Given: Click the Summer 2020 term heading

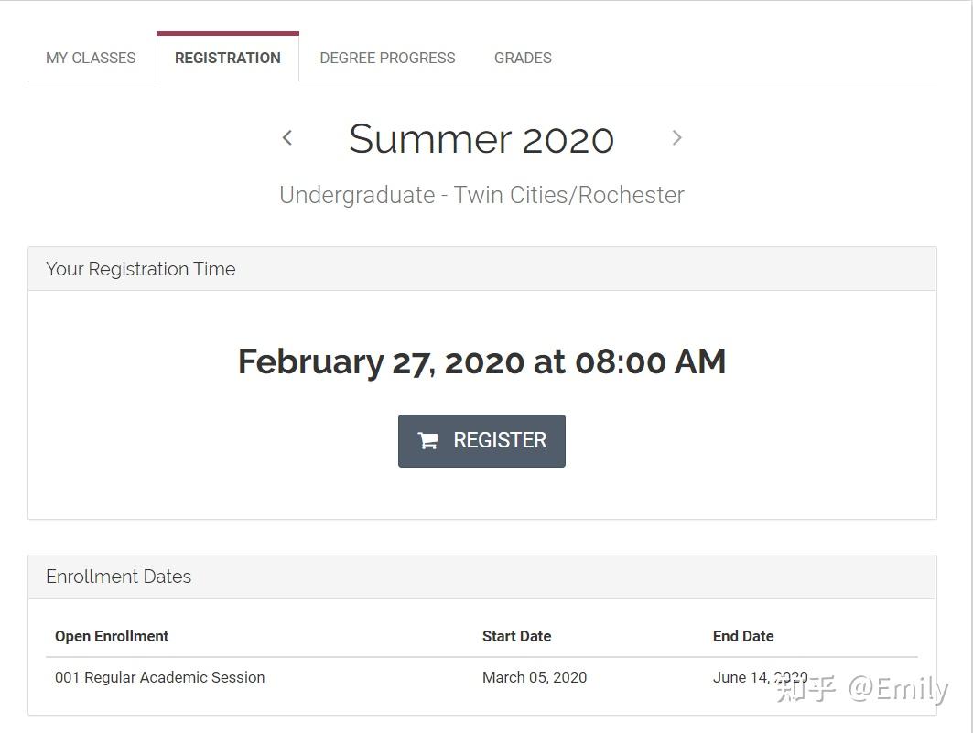Looking at the screenshot, I should pos(481,139).
